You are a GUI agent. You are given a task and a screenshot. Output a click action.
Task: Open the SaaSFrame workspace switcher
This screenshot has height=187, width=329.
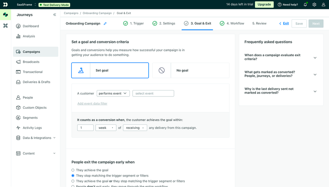pyautogui.click(x=26, y=4)
